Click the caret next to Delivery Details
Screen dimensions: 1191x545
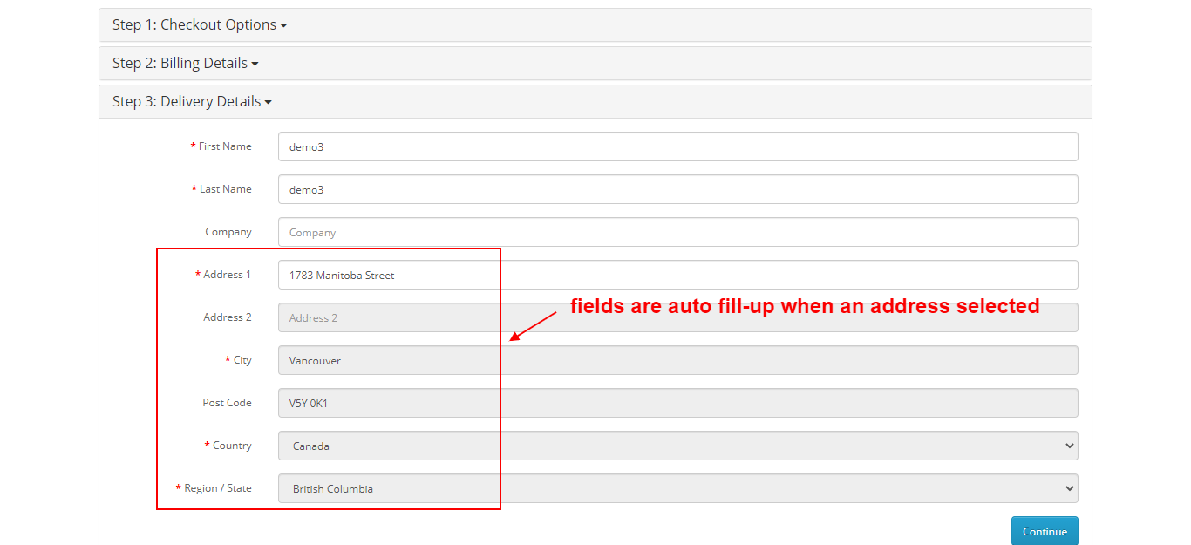(x=269, y=103)
